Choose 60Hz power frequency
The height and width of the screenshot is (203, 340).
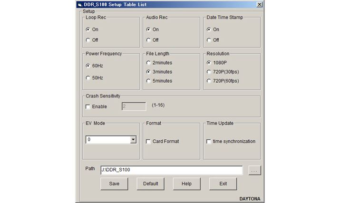click(88, 66)
